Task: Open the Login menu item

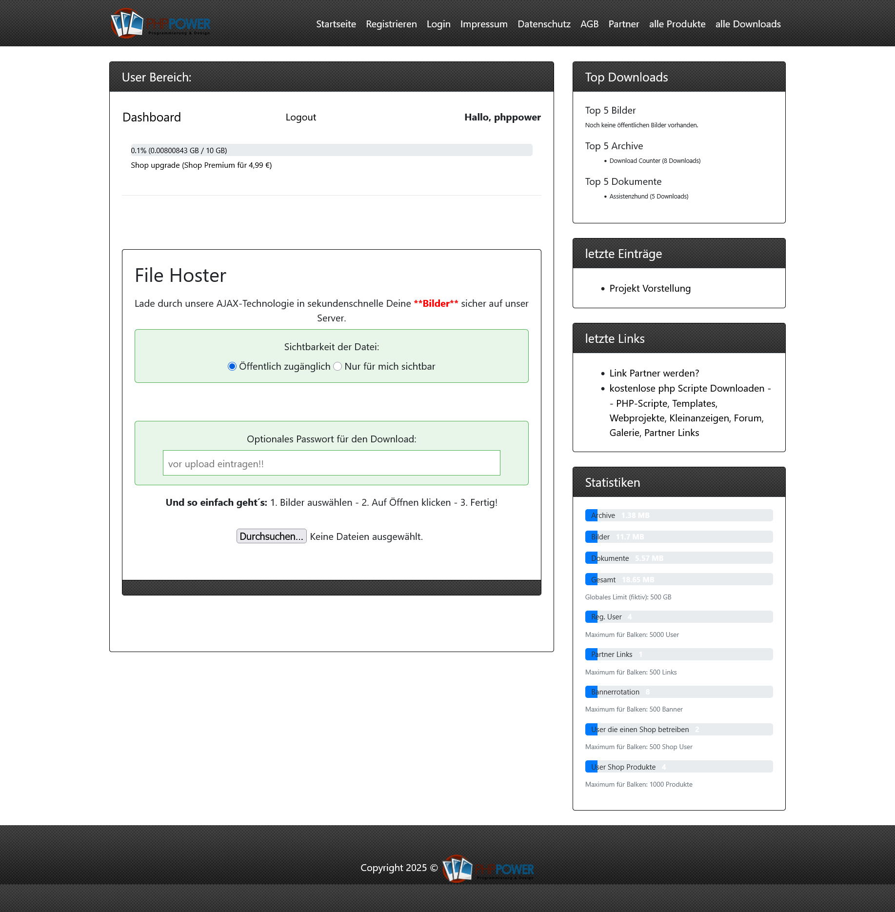Action: tap(438, 24)
